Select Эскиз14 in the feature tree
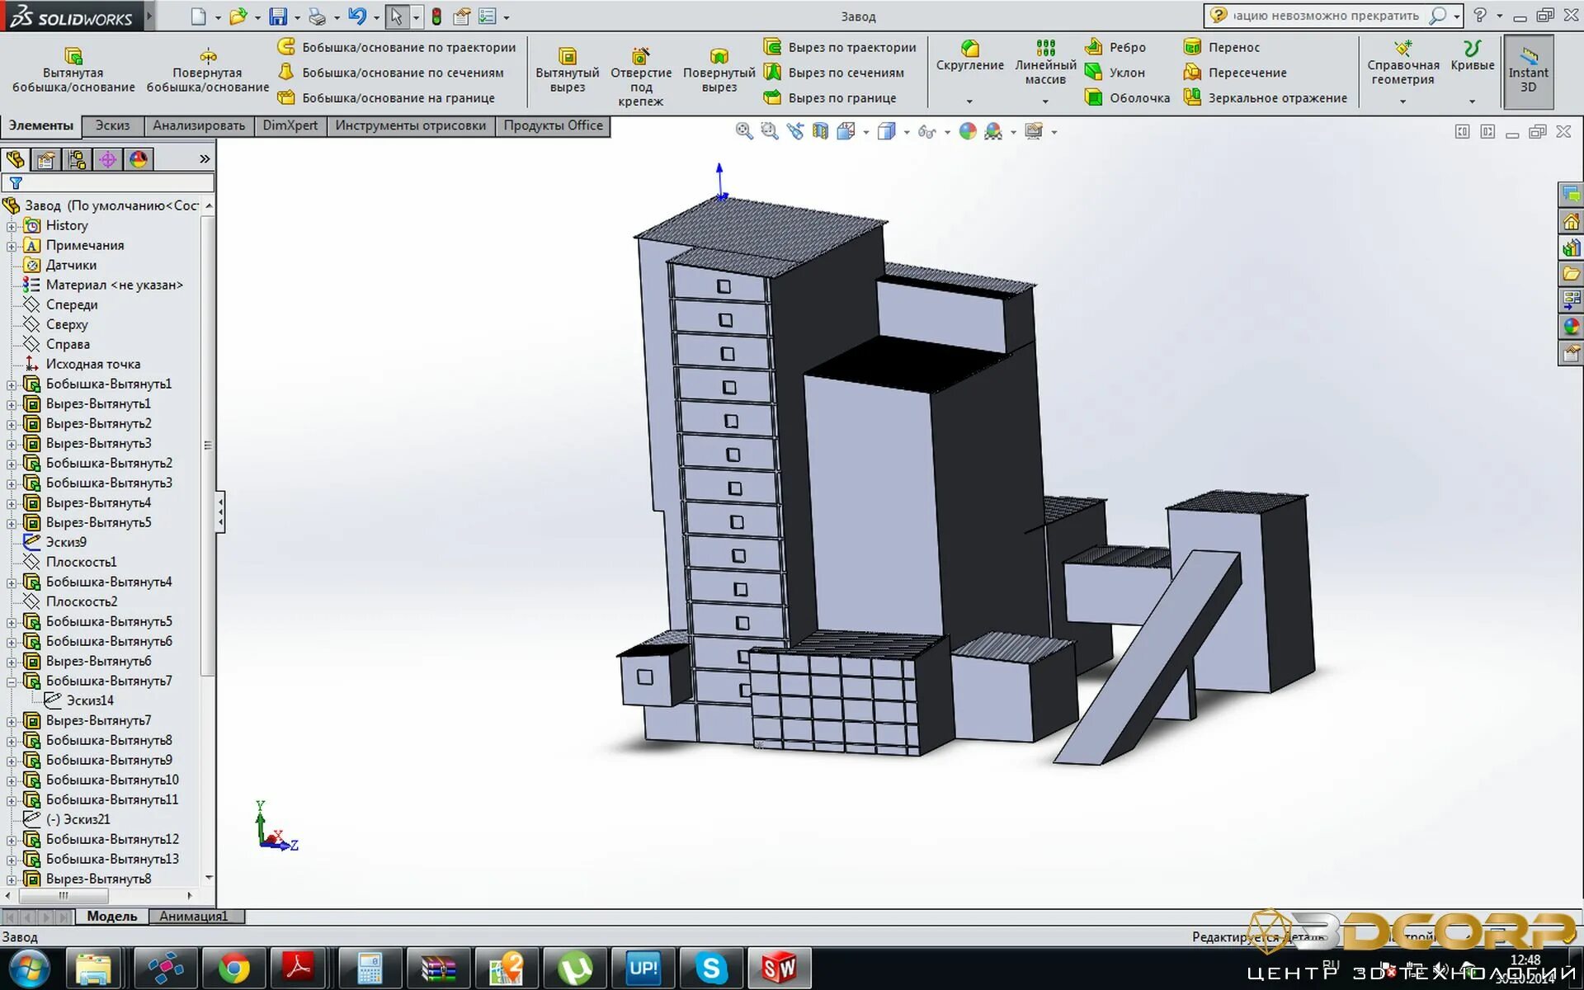Viewport: 1584px width, 990px height. pos(90,700)
